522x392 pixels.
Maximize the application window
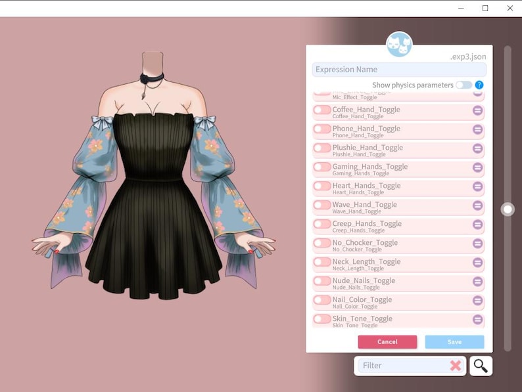(x=485, y=8)
